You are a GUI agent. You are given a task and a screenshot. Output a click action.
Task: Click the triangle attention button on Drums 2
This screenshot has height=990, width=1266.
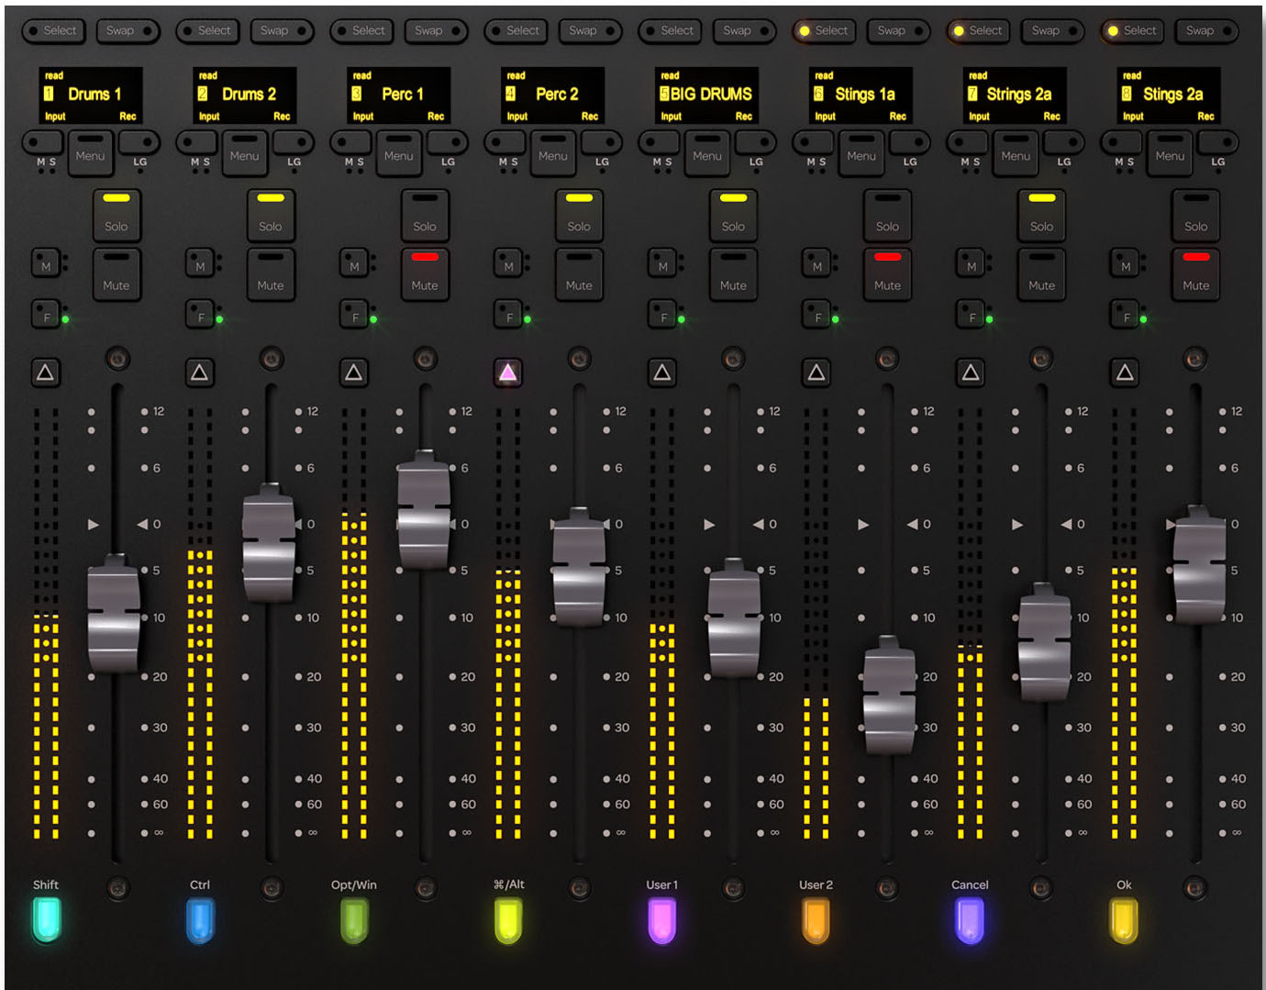tap(200, 373)
